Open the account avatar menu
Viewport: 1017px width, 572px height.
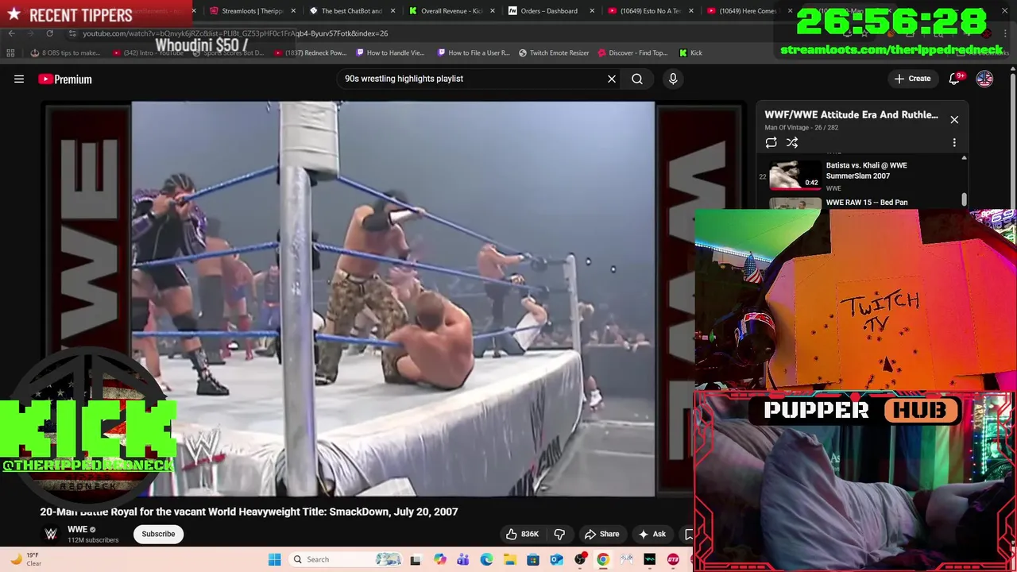(984, 79)
